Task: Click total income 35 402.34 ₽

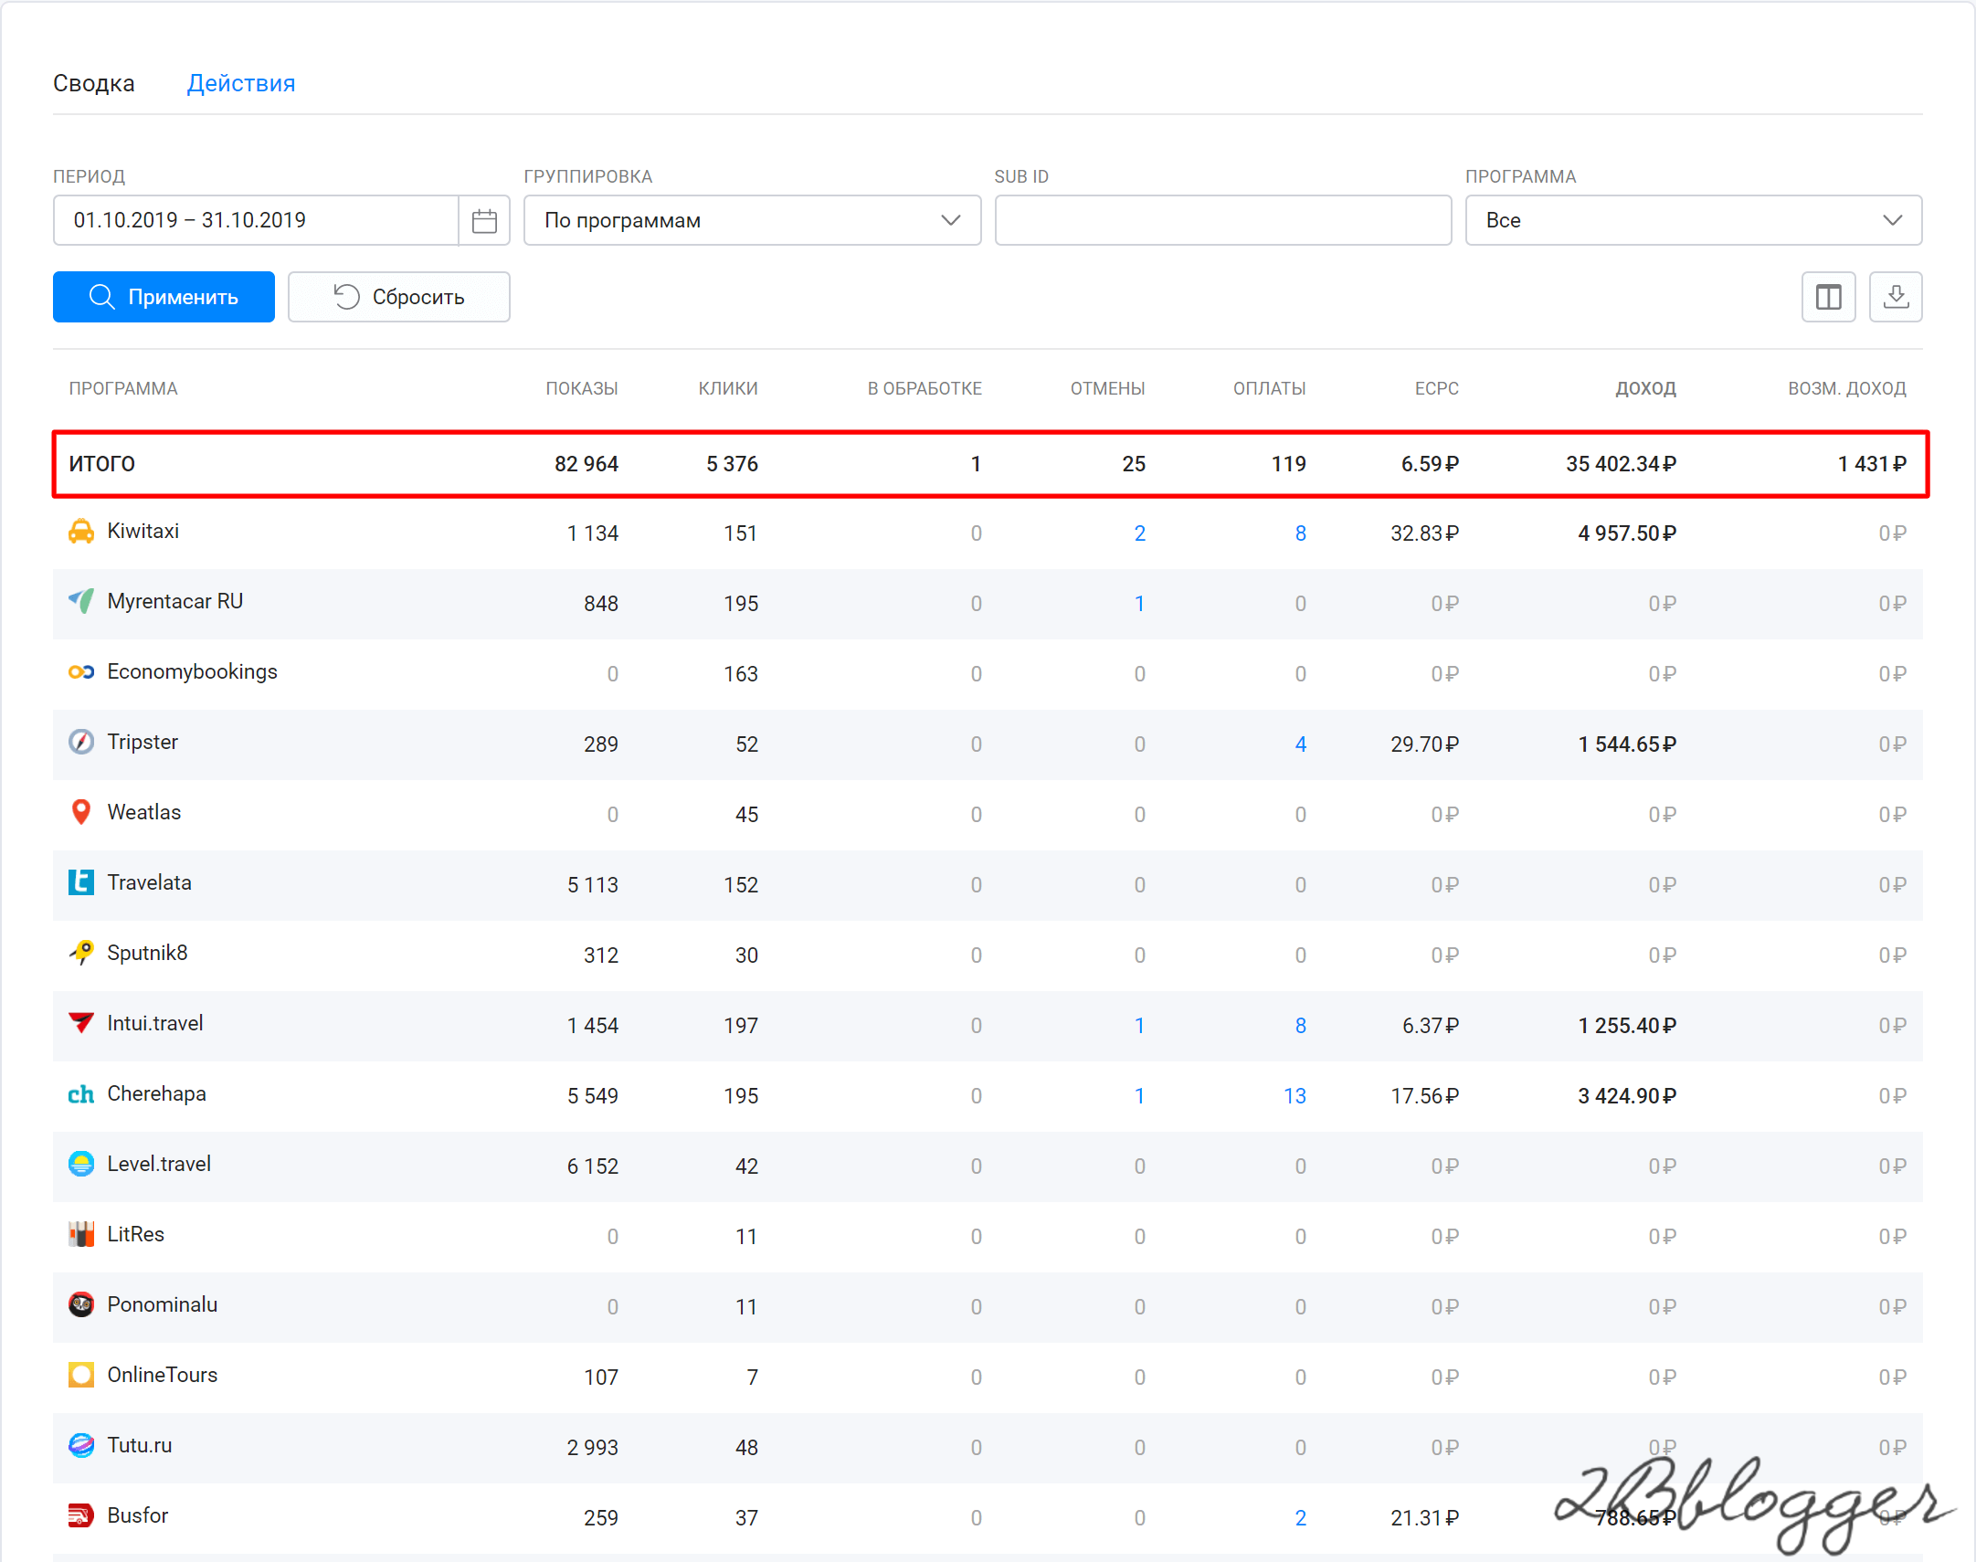Action: coord(1621,465)
